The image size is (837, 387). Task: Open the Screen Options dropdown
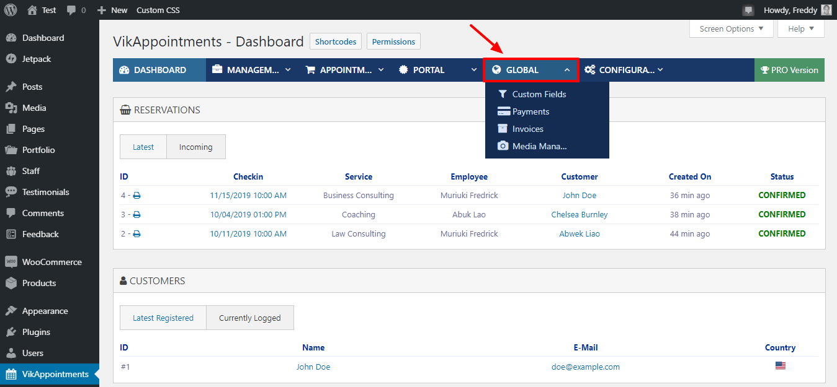click(x=732, y=28)
